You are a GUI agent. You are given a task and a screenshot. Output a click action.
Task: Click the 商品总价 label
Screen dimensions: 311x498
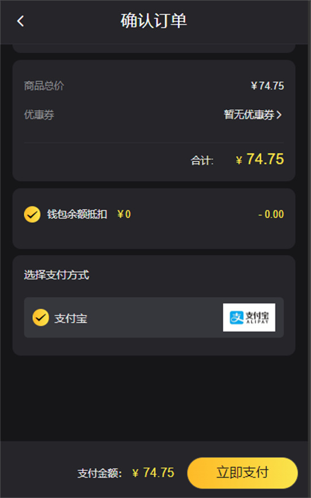[x=44, y=86]
